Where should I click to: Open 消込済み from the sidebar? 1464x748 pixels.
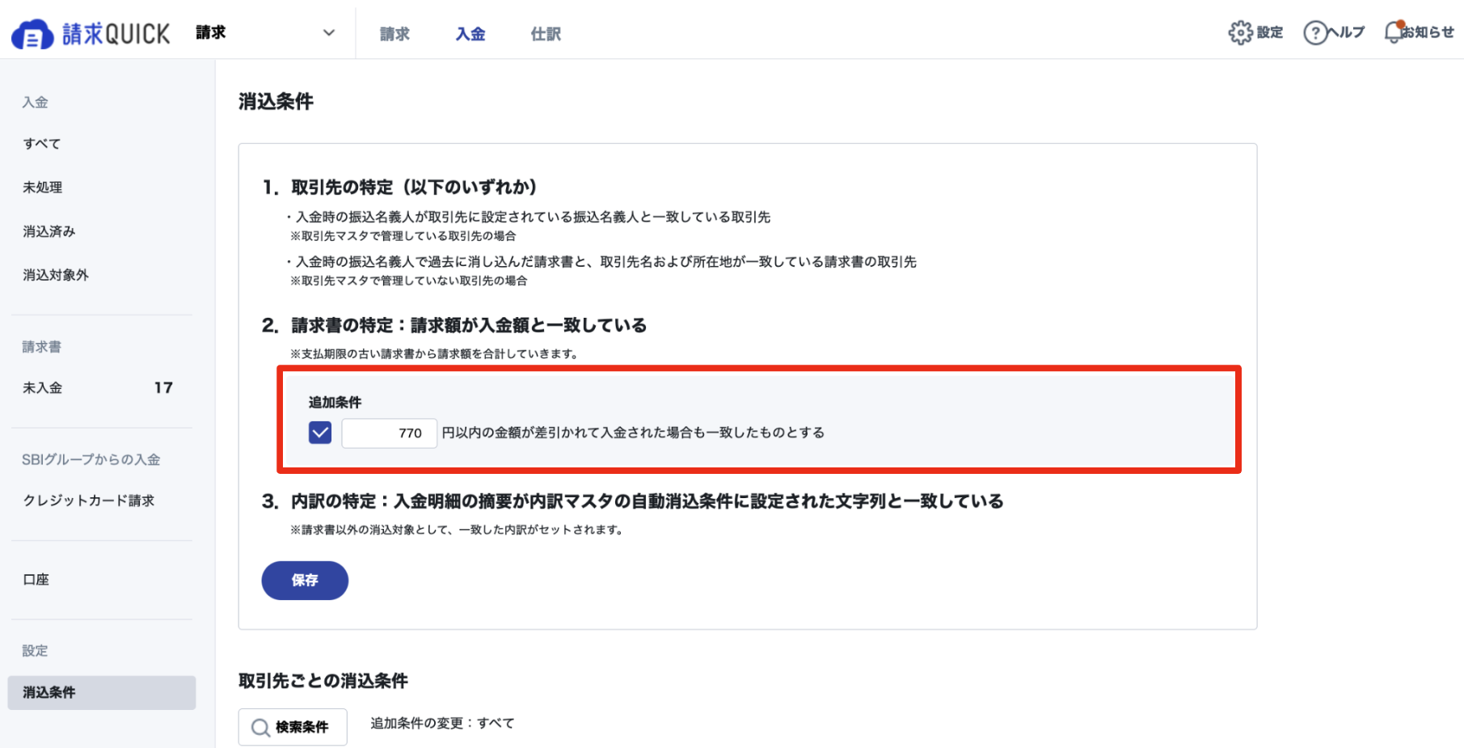point(49,230)
